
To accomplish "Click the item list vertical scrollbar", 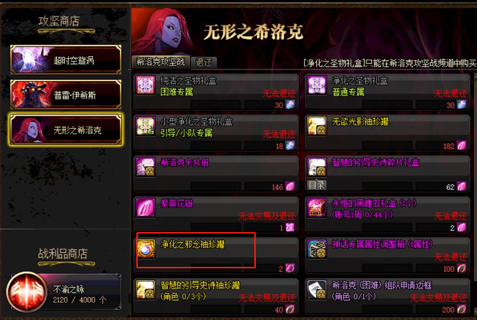I will click(x=475, y=194).
